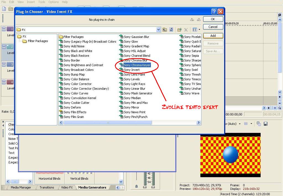The height and width of the screenshot is (196, 283).
Task: Select Sony Chroma Keyer in the list
Action: (137, 65)
